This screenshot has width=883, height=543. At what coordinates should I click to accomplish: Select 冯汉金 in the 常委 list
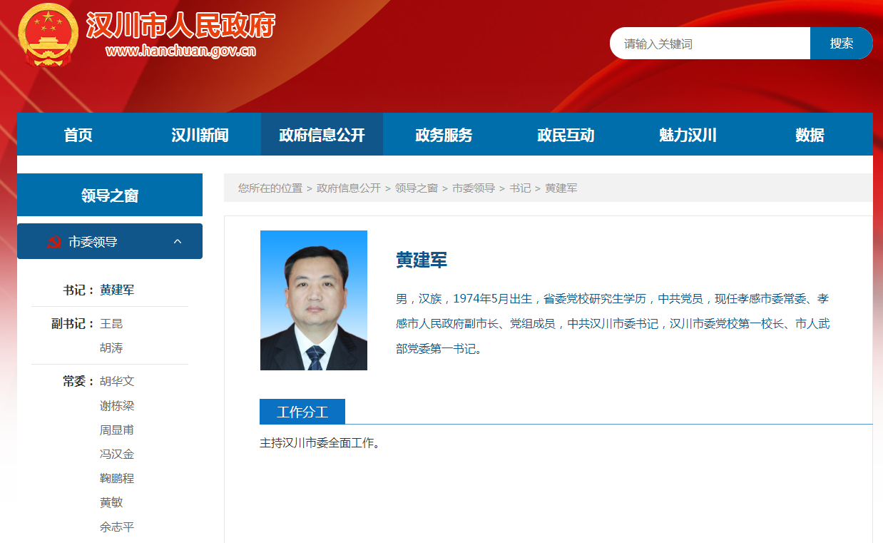117,454
